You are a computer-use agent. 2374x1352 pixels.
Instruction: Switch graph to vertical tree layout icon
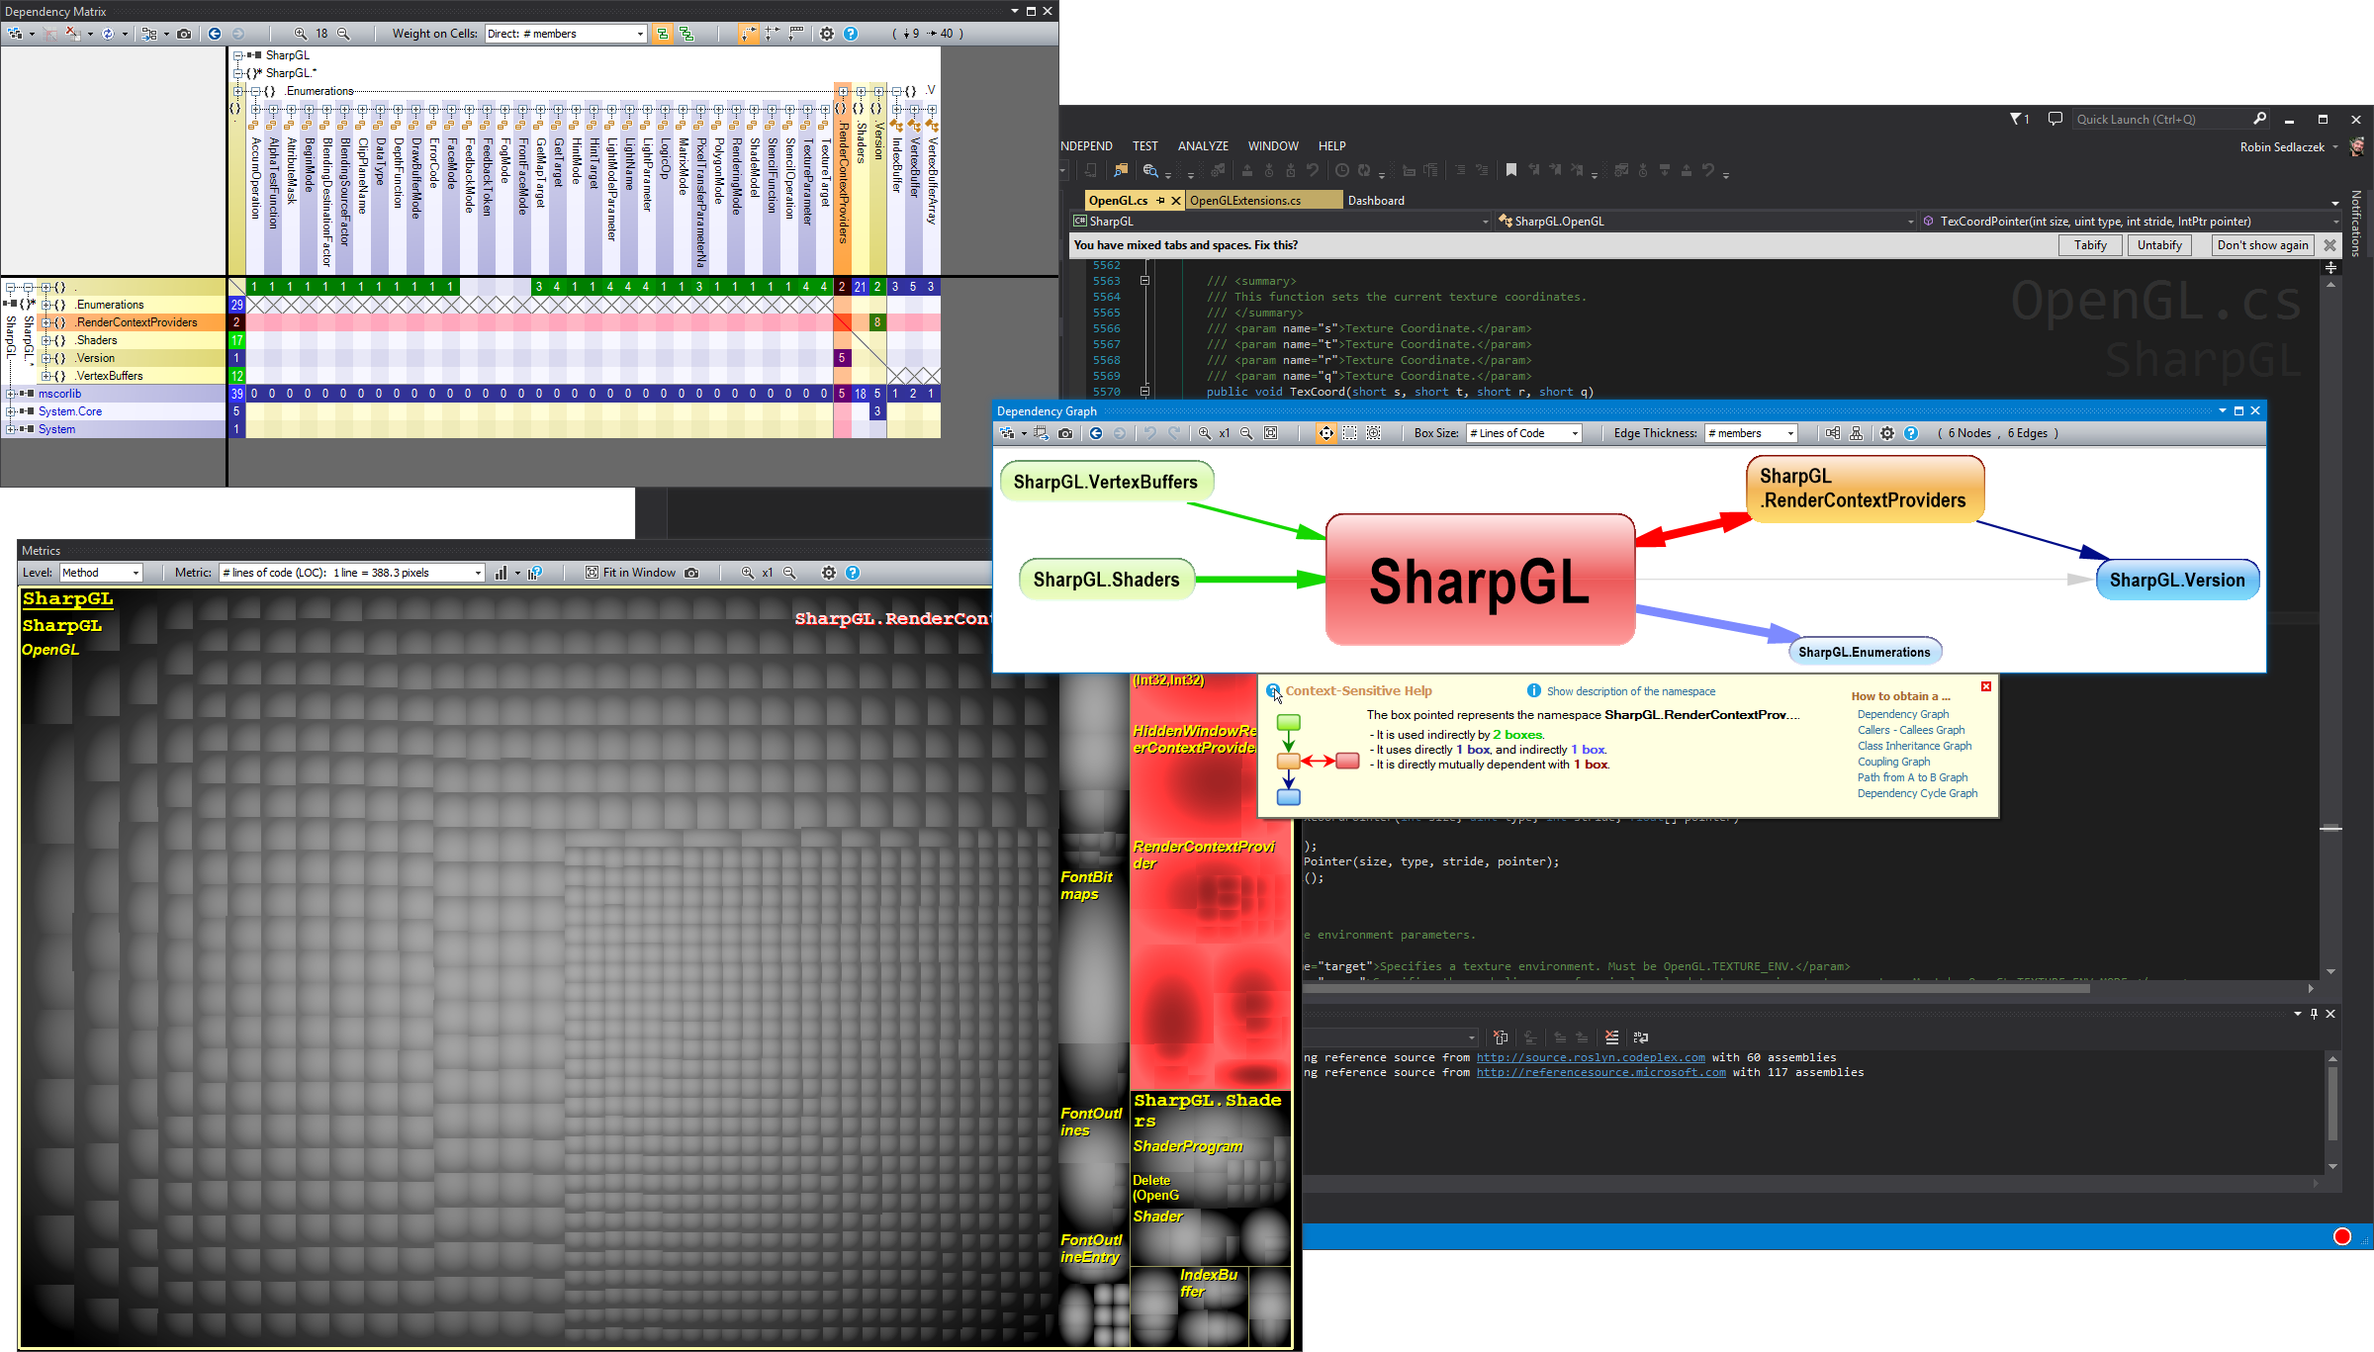pos(1857,433)
